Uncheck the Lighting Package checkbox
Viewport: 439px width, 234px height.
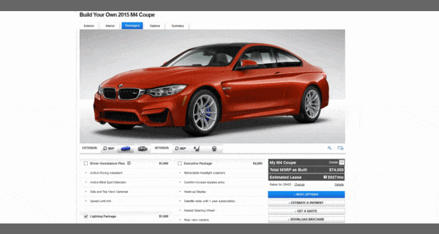(x=85, y=216)
